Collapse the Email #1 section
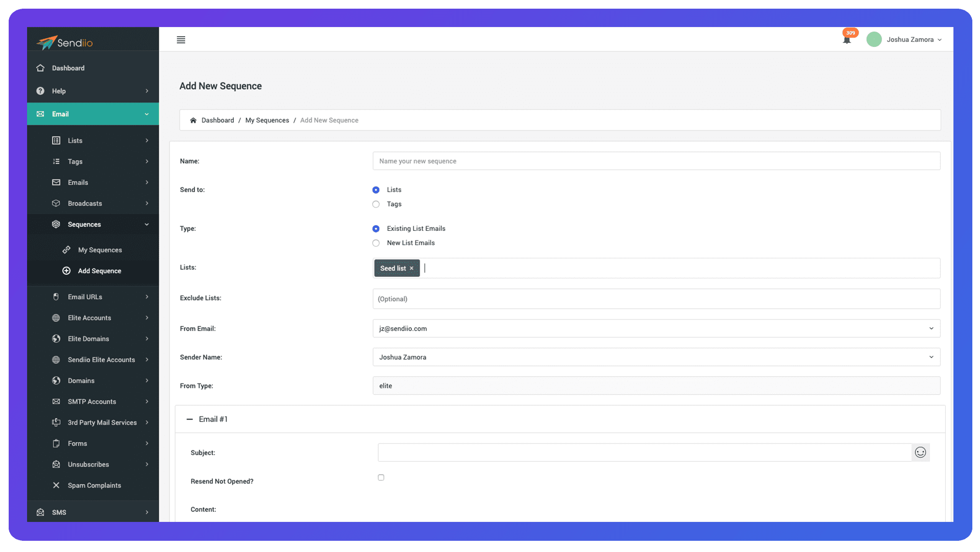 point(190,419)
